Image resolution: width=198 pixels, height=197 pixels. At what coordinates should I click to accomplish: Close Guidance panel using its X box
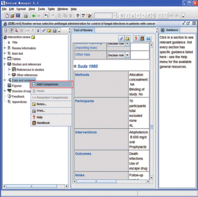pos(162,30)
